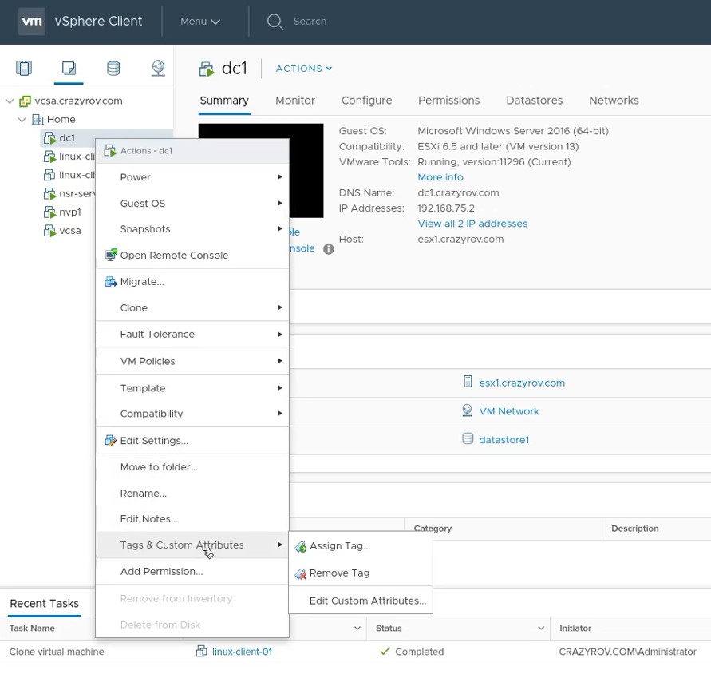Click the nvp1 VM icon in tree
The width and height of the screenshot is (711, 698).
pos(49,212)
